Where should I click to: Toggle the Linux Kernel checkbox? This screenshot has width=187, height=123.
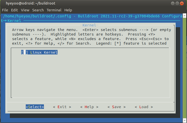[24, 52]
